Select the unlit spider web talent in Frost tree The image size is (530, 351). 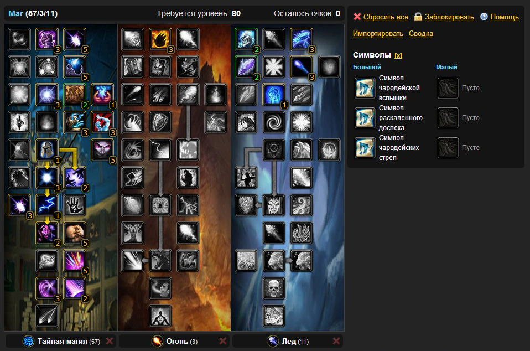click(x=274, y=317)
